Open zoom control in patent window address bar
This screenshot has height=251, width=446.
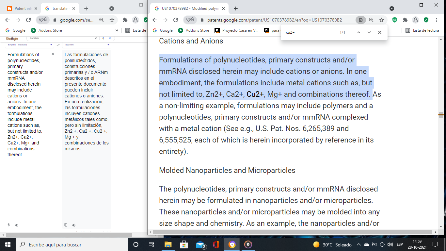coord(371,20)
